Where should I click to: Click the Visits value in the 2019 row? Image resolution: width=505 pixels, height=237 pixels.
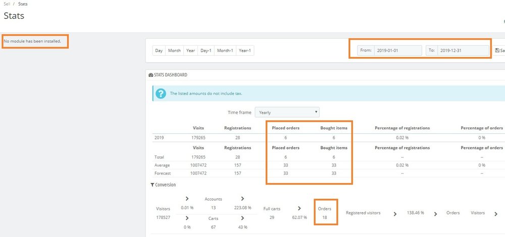point(198,137)
